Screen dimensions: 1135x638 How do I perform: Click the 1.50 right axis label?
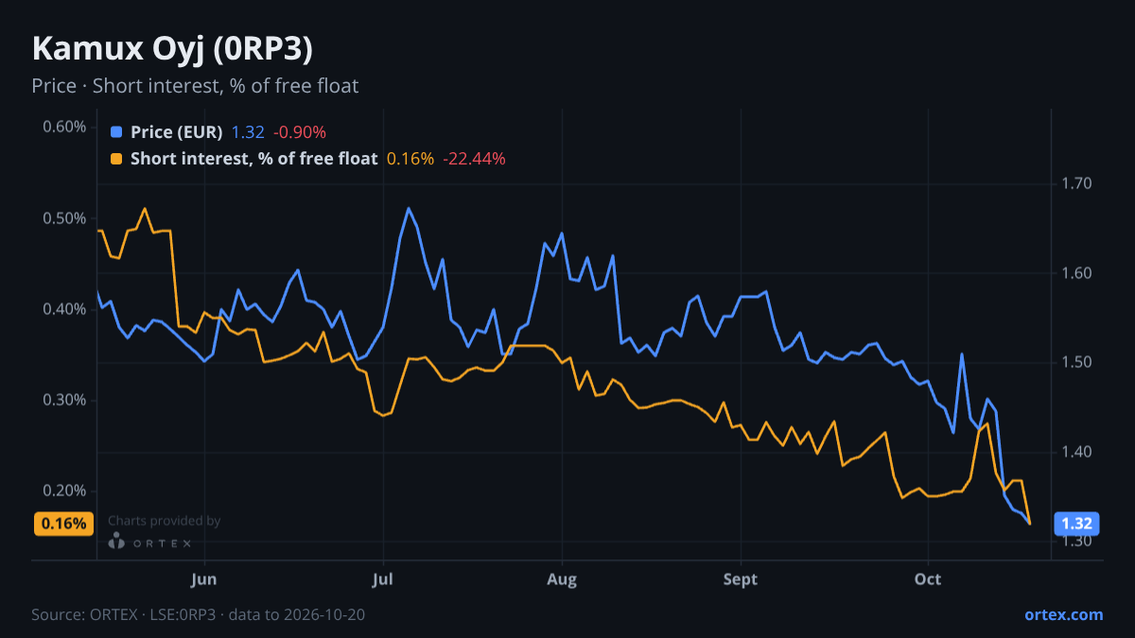point(1077,362)
